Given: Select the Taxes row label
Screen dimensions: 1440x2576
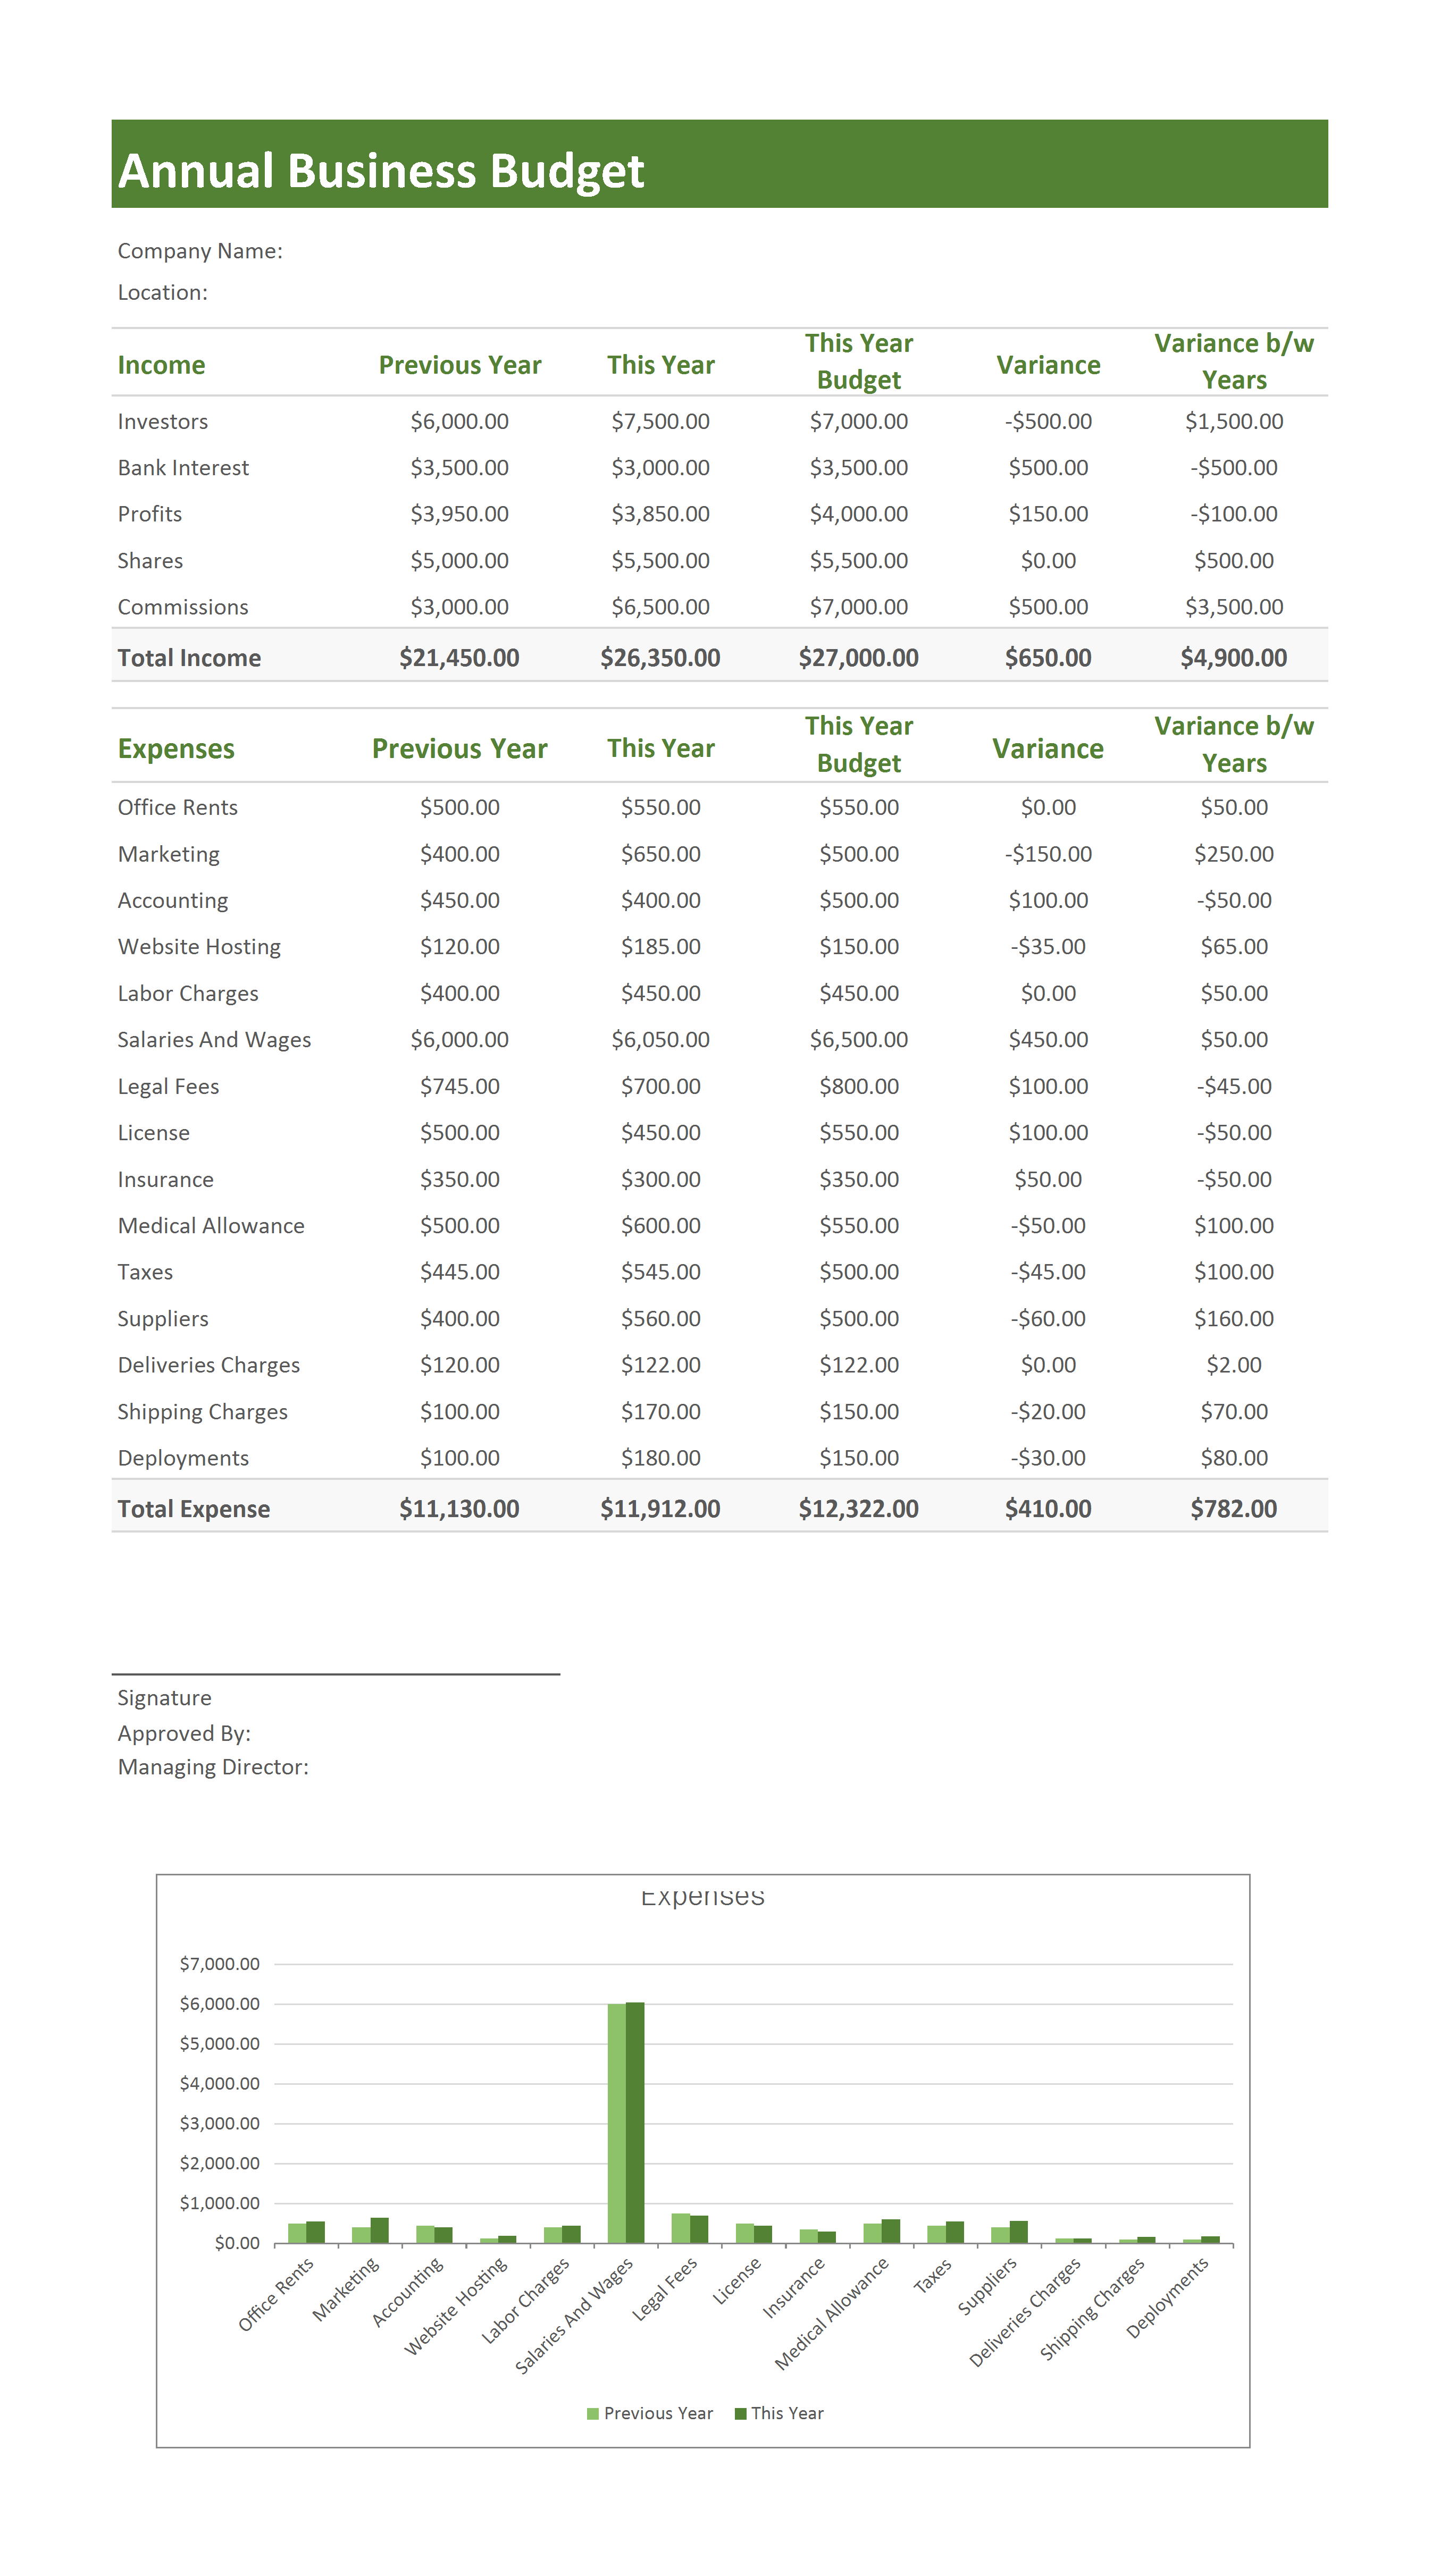Looking at the screenshot, I should (x=145, y=1272).
